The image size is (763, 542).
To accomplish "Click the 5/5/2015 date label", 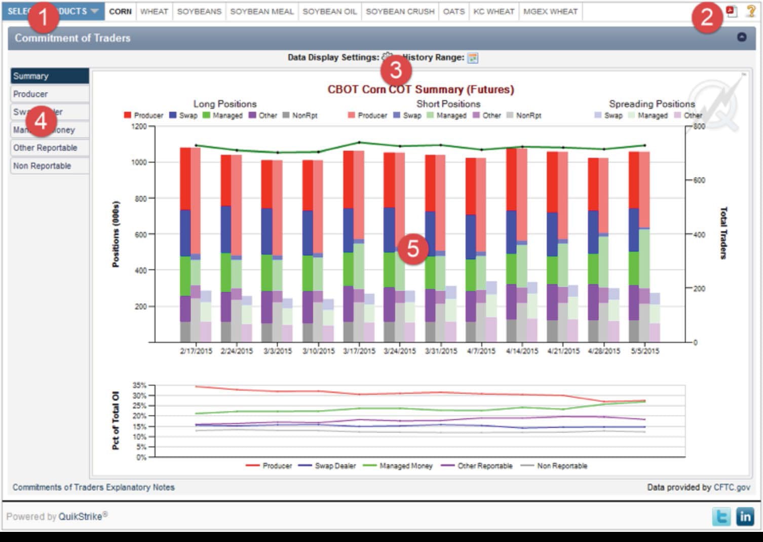I will tap(645, 351).
